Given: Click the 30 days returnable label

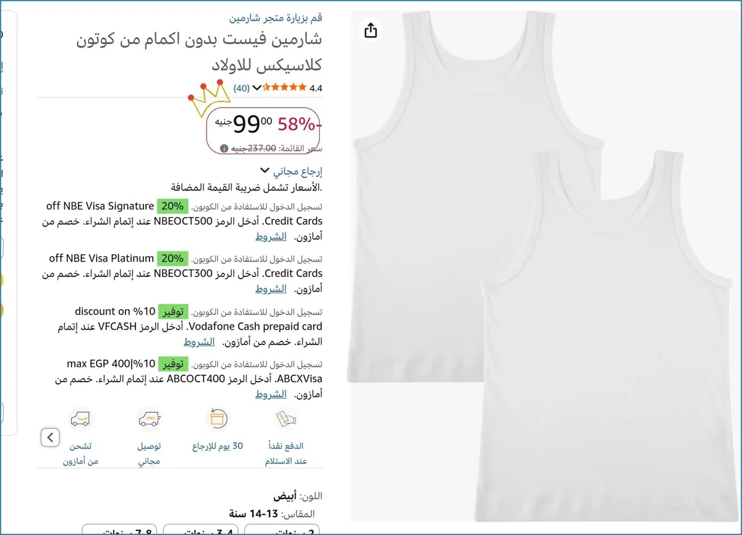Looking at the screenshot, I should point(218,446).
